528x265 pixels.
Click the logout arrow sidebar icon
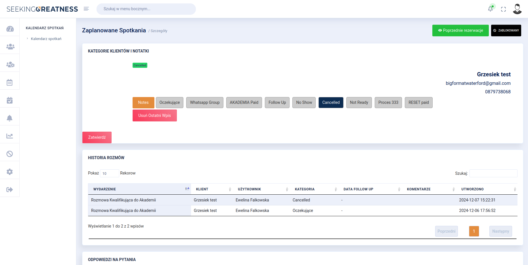10,190
